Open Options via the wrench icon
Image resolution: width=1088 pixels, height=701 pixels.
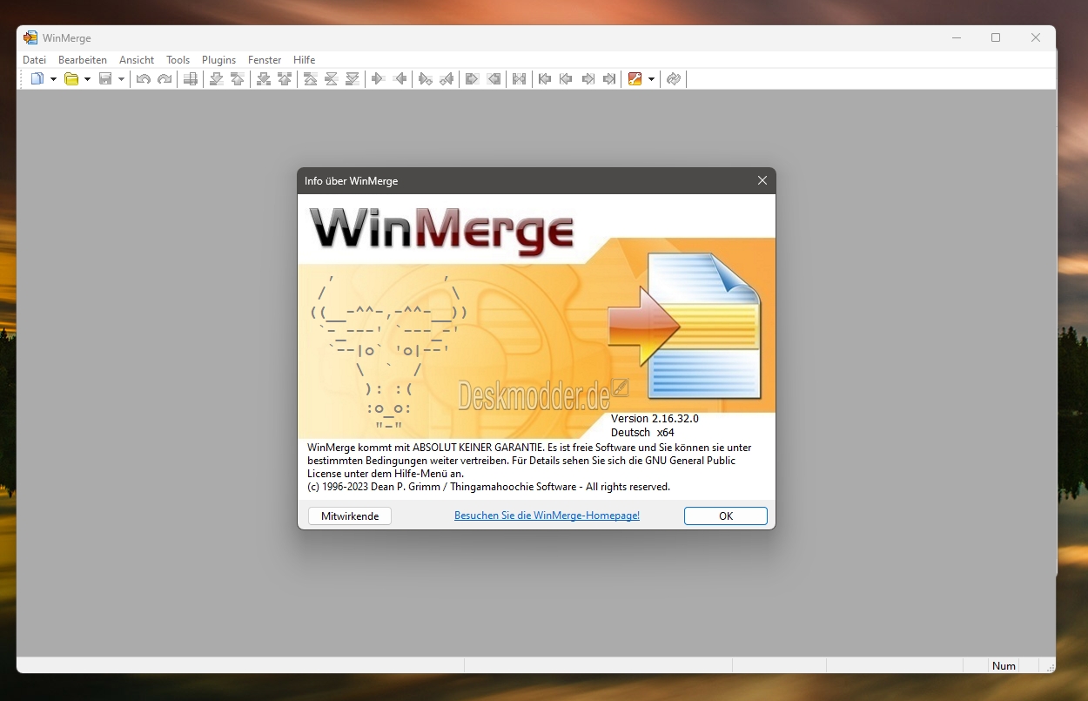point(635,79)
